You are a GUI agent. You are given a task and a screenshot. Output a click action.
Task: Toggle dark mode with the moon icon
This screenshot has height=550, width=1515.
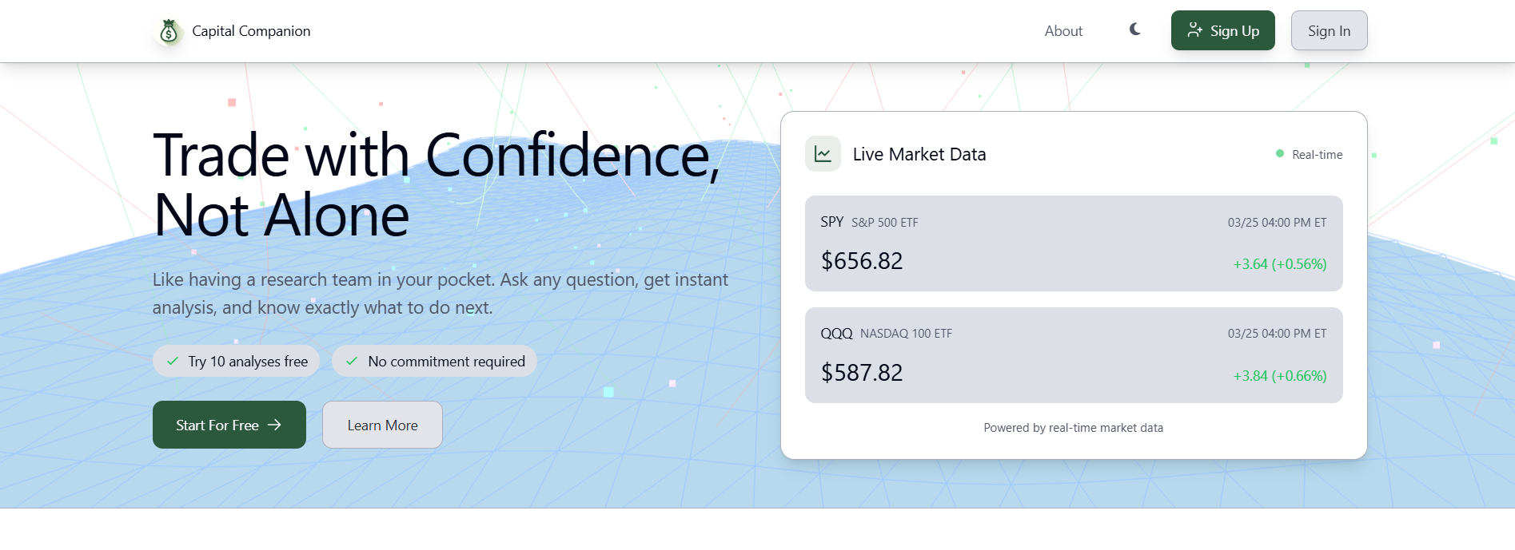(x=1135, y=30)
